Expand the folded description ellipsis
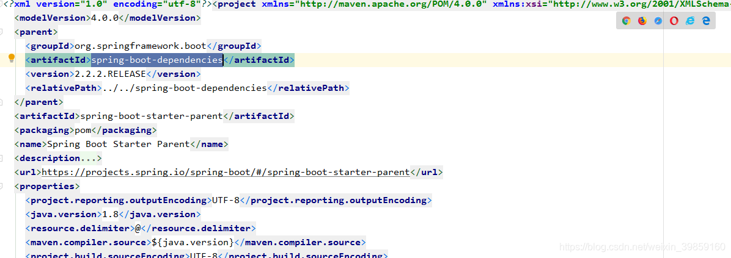The image size is (731, 258). (x=88, y=158)
